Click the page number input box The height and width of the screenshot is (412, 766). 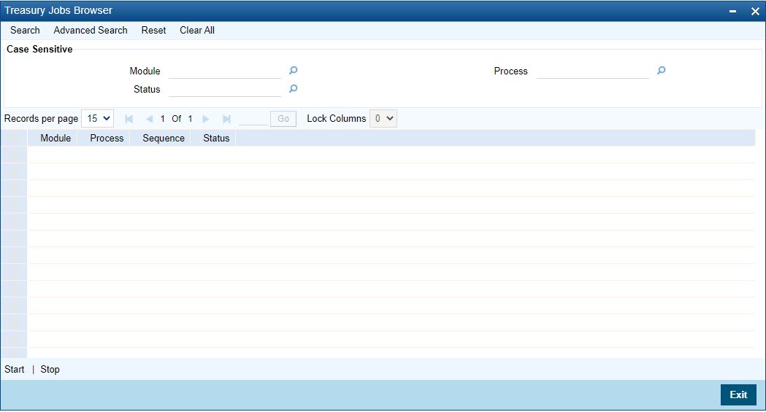[x=253, y=118]
